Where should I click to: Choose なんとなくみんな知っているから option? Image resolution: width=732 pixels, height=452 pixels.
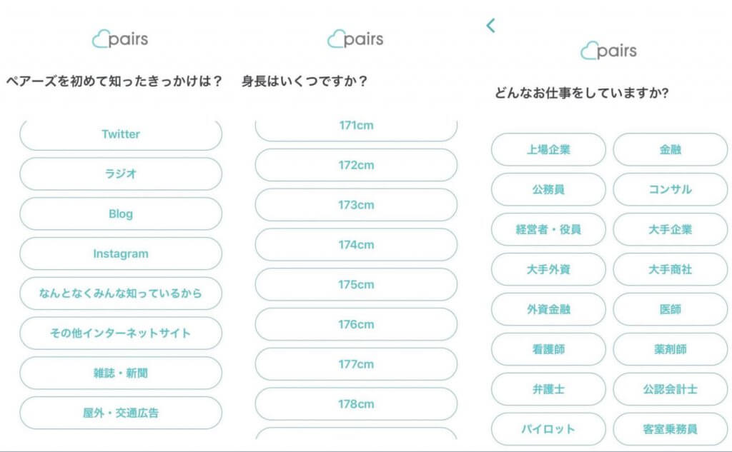click(x=120, y=293)
